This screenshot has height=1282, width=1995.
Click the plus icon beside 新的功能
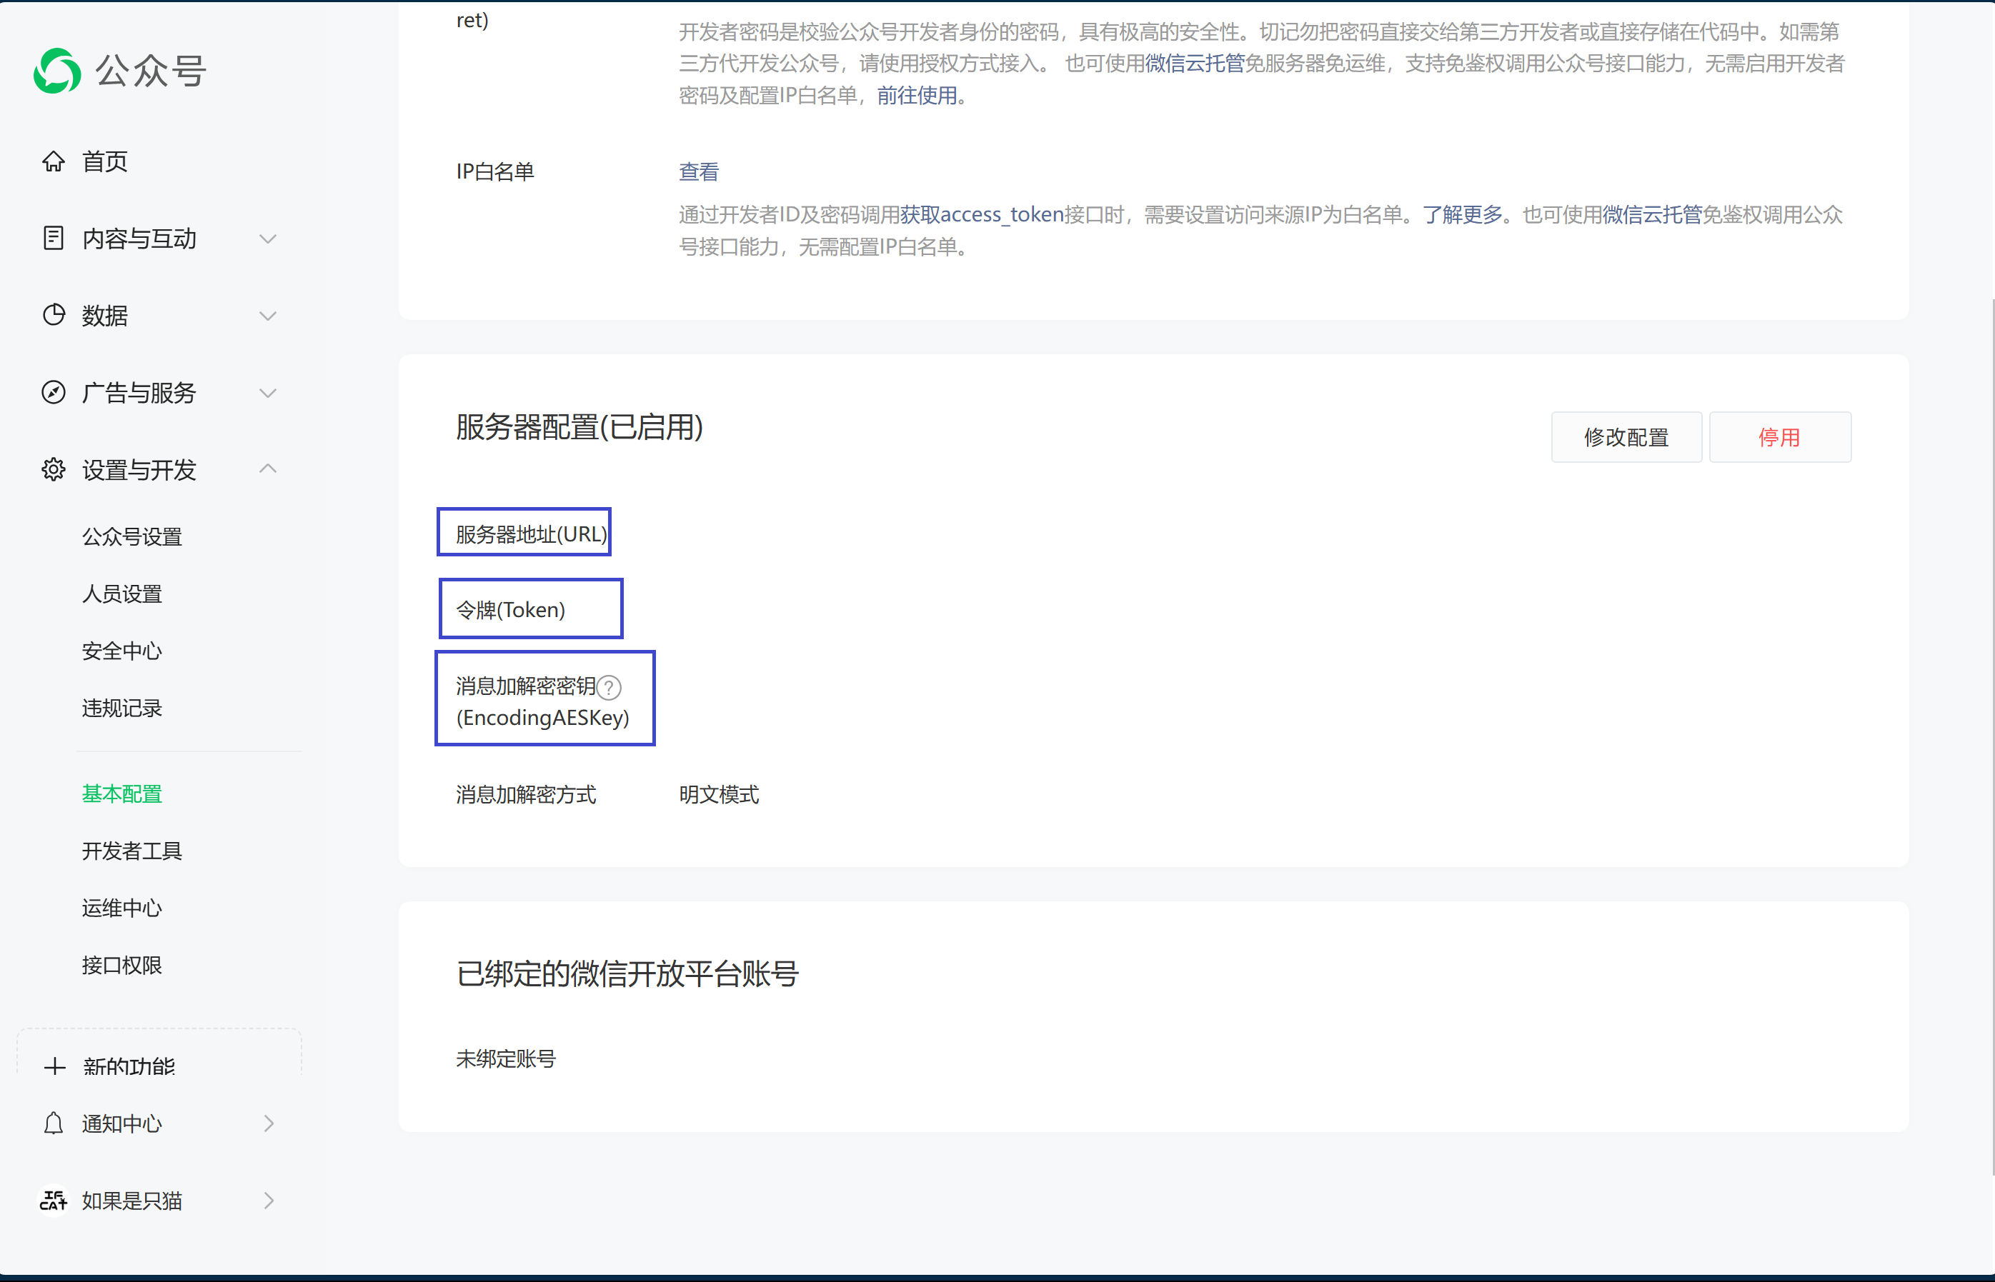(x=54, y=1066)
